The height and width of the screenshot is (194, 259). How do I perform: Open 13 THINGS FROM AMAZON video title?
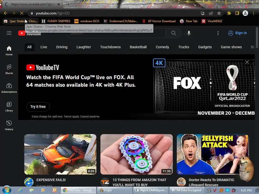139,182
